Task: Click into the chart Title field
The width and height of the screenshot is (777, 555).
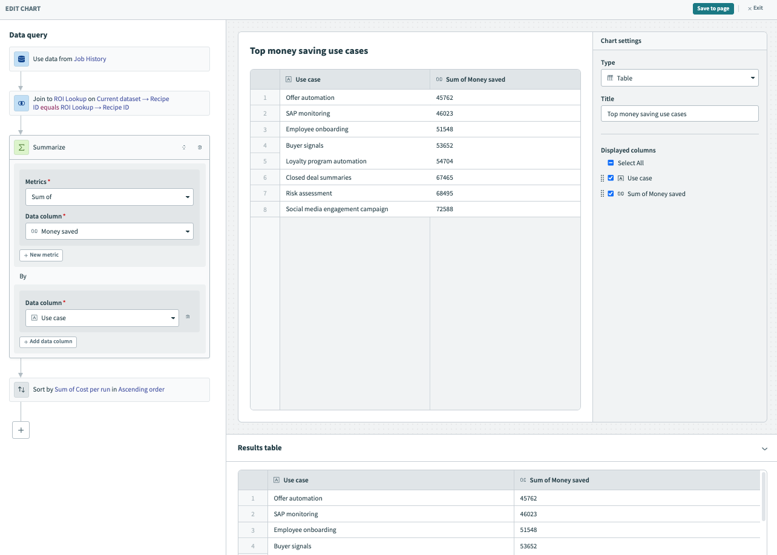Action: [x=679, y=114]
